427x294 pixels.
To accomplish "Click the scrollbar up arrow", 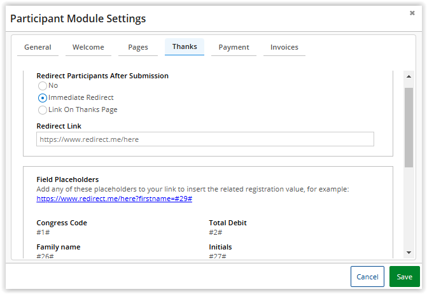I will (409, 76).
